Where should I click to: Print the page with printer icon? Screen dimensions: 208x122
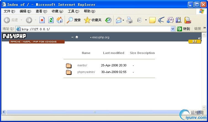click(x=130, y=20)
